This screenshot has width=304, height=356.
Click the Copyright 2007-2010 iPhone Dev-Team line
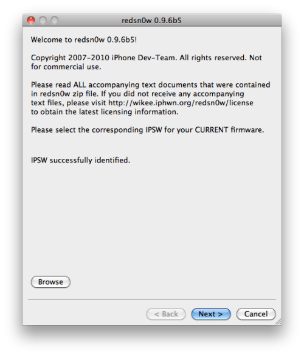coord(147,58)
